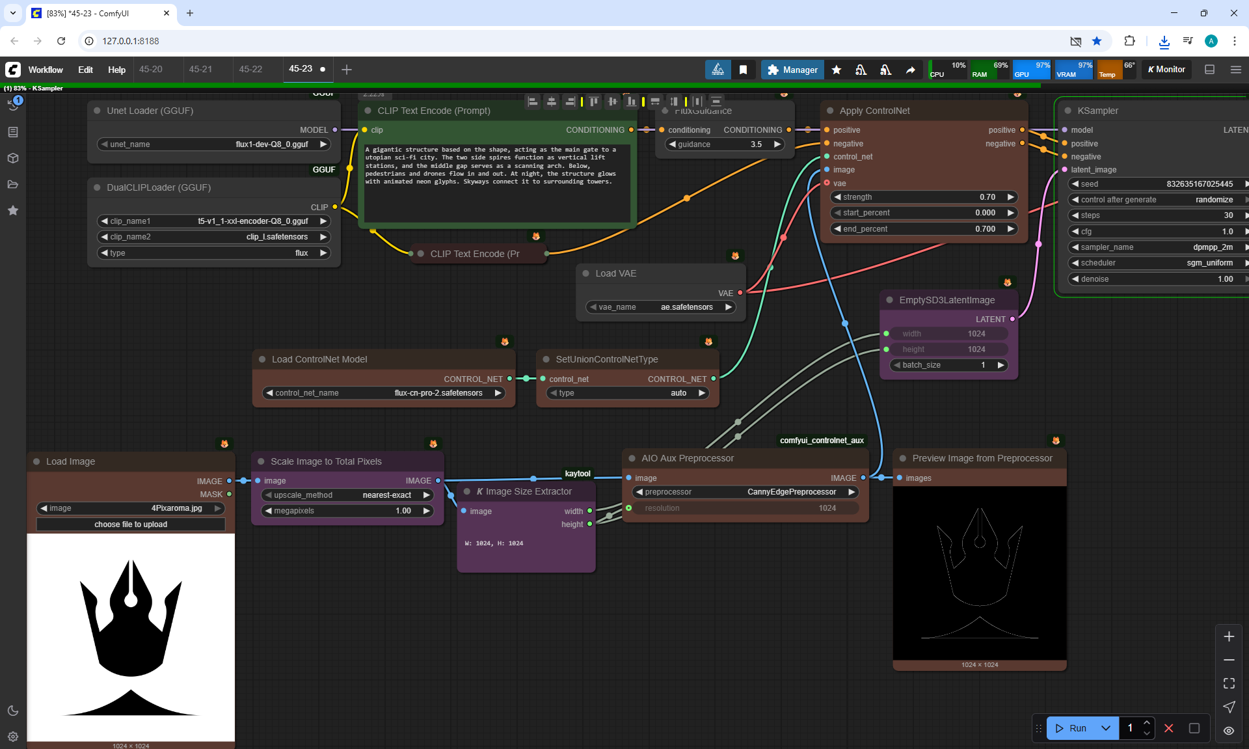Click the share arrow toolbar icon
The image size is (1249, 749).
click(911, 70)
